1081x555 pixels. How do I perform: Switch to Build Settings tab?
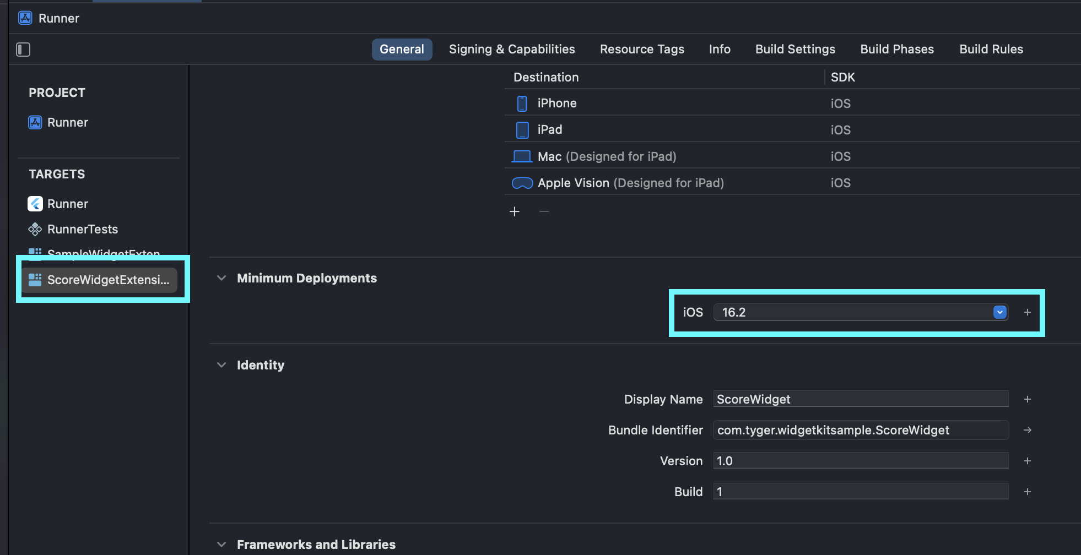(795, 49)
